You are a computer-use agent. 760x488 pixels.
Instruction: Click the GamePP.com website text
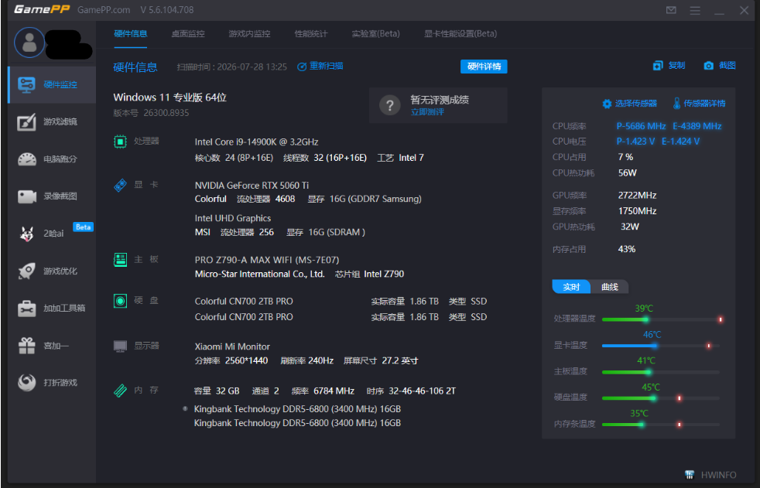104,10
